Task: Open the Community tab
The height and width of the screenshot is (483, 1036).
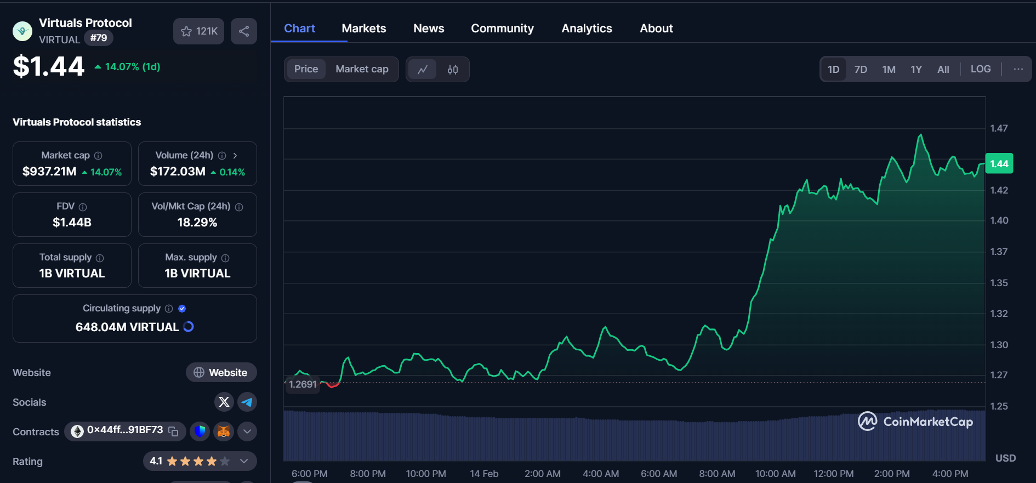Action: click(x=502, y=29)
